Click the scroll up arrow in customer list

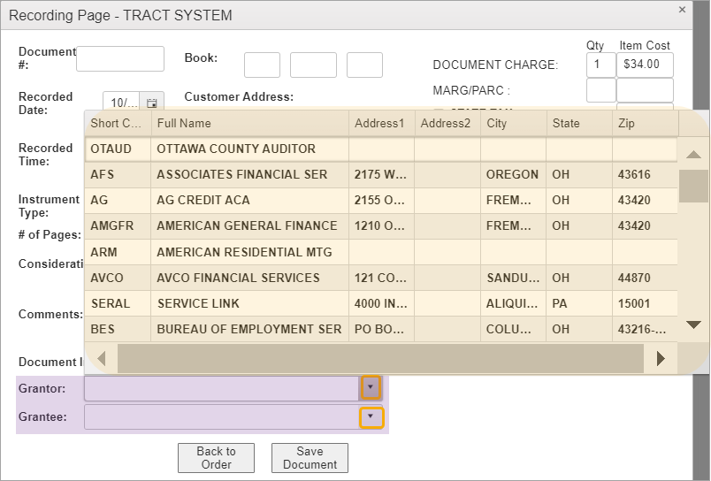tap(694, 155)
